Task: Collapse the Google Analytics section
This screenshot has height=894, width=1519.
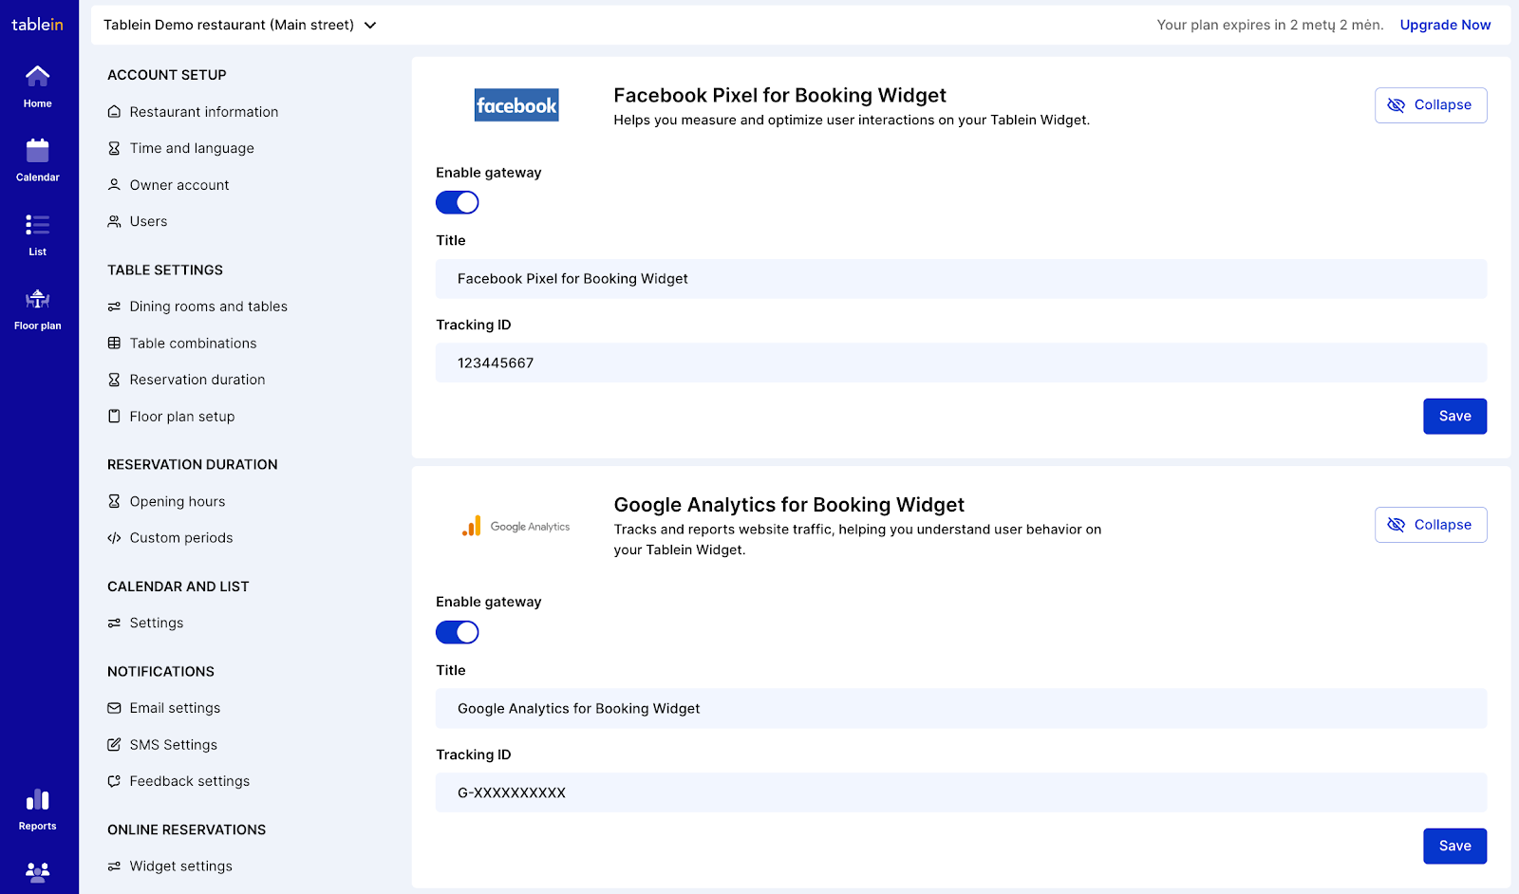Action: [x=1431, y=525]
